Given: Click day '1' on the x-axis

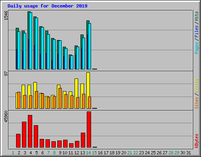Looking at the screenshot, I should tap(13, 153).
